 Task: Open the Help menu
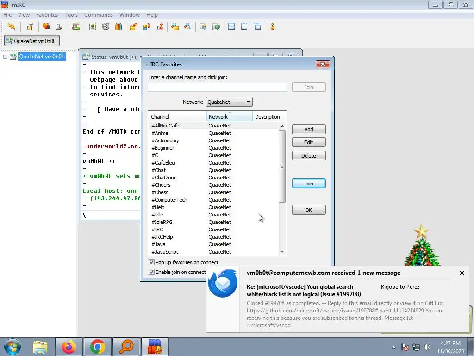(152, 14)
